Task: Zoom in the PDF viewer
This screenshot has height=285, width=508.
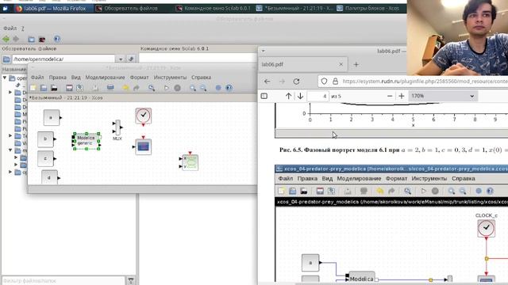Action: click(x=402, y=96)
